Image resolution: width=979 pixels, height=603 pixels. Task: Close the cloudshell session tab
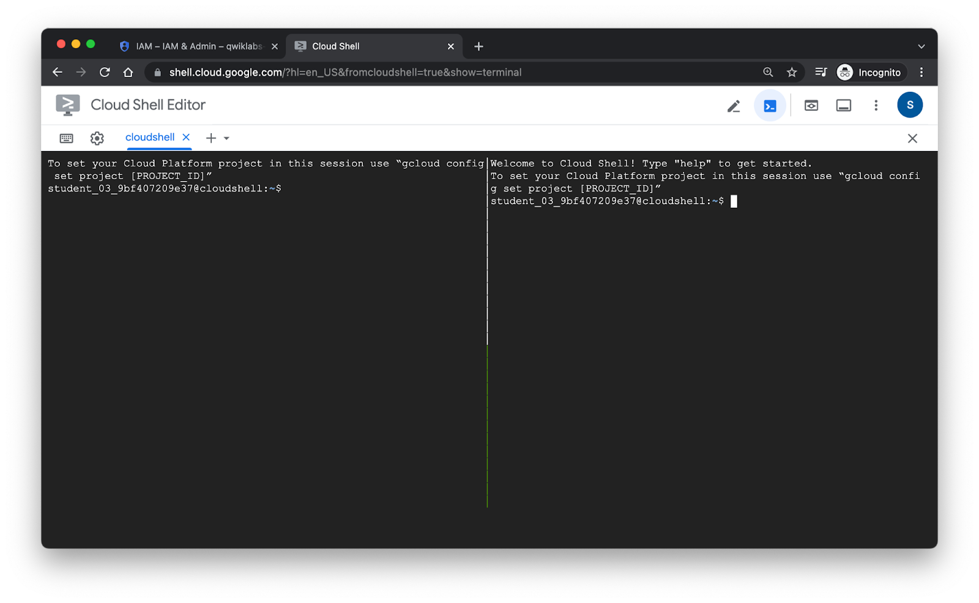pos(186,138)
